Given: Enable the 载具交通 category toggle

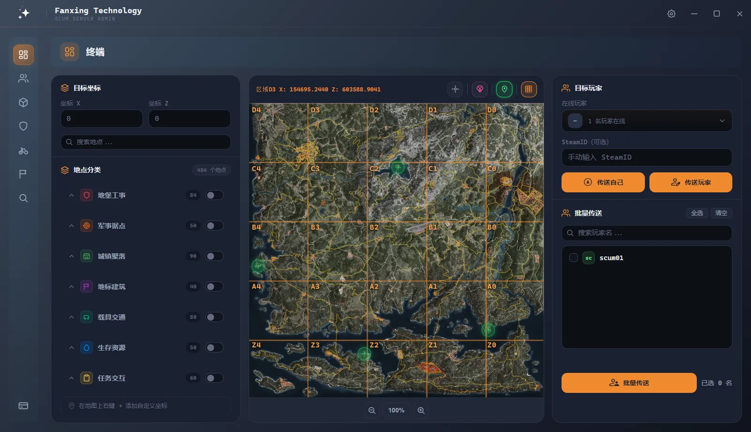Looking at the screenshot, I should 214,317.
